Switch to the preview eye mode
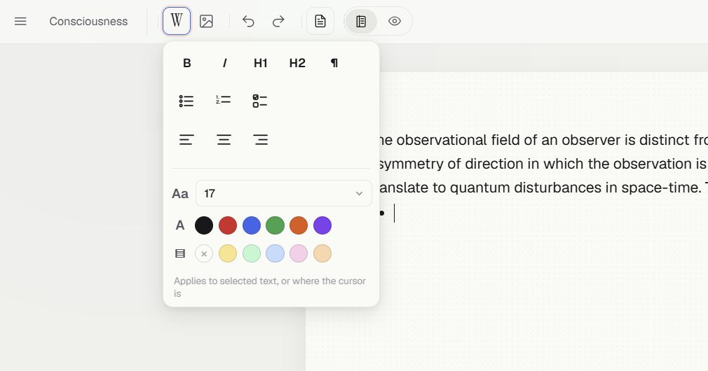This screenshot has width=708, height=371. 395,21
